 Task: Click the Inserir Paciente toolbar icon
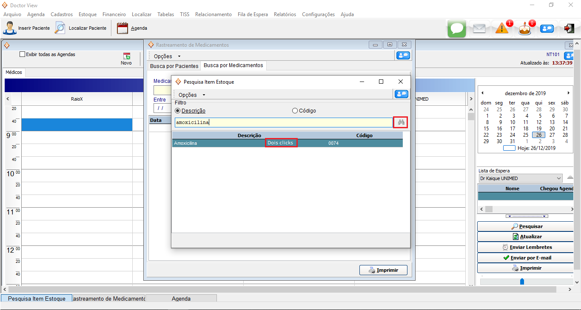(9, 28)
